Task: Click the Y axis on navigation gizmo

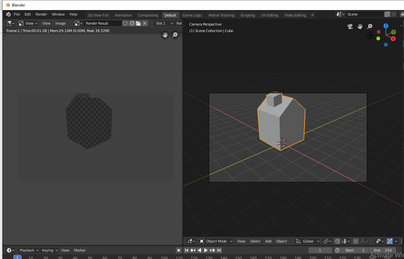Action: (x=394, y=32)
